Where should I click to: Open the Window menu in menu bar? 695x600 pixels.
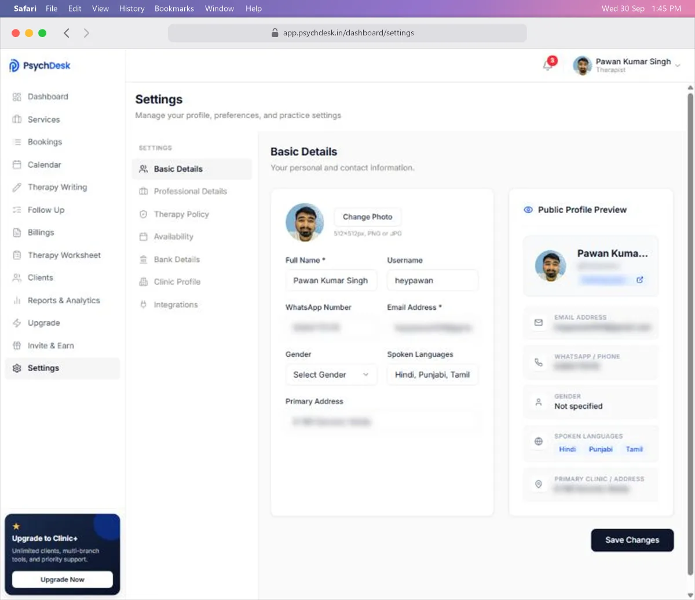pyautogui.click(x=220, y=9)
